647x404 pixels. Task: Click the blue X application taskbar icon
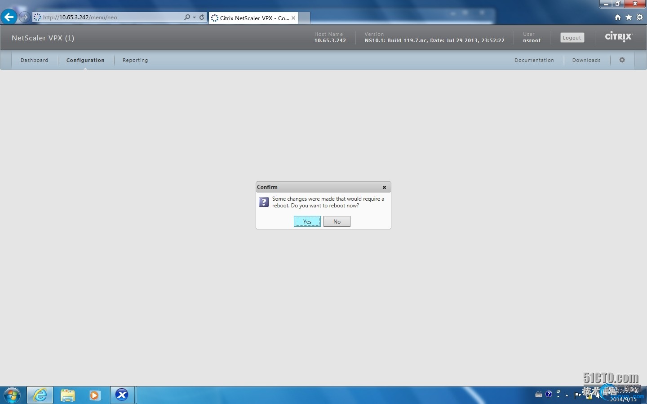pos(122,395)
